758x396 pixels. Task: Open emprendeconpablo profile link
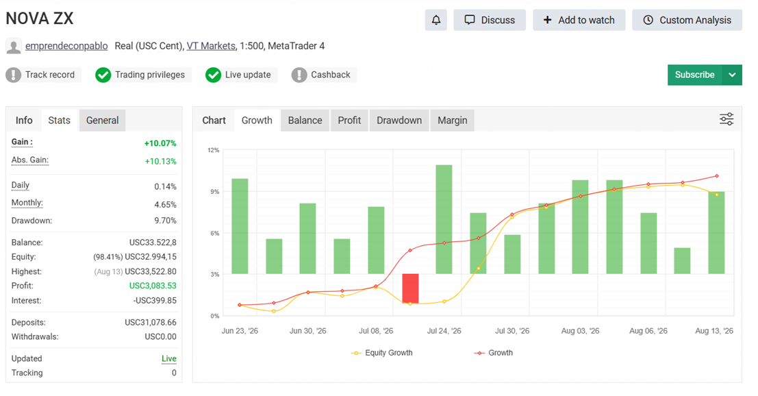click(66, 46)
